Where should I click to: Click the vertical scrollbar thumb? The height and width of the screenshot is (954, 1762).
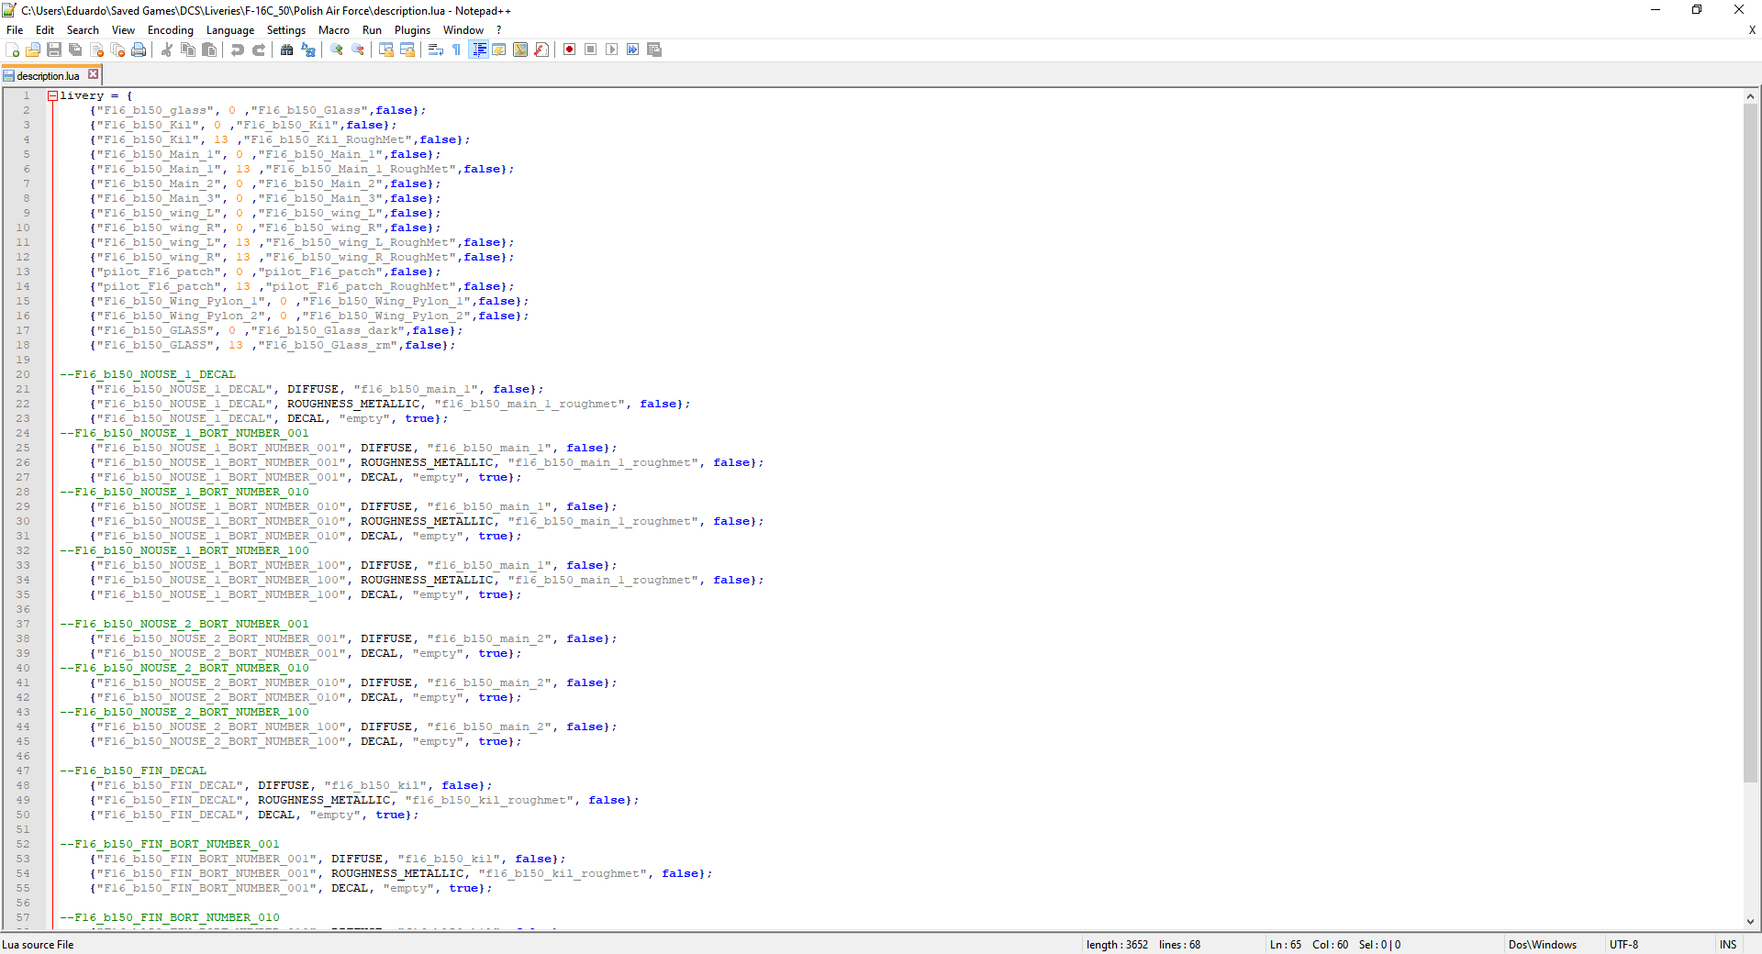(x=1750, y=443)
